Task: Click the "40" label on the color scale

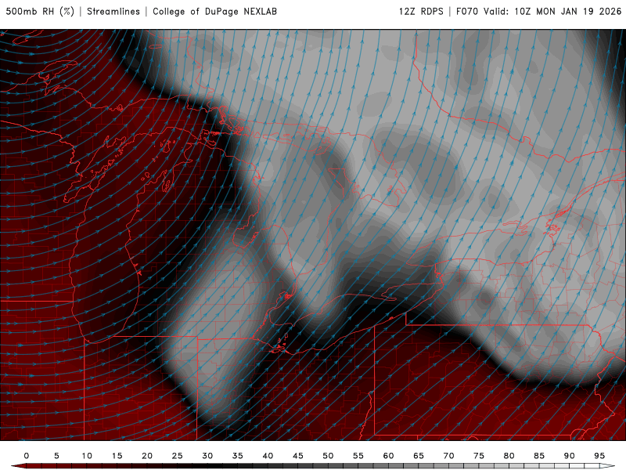Action: pyautogui.click(x=268, y=456)
